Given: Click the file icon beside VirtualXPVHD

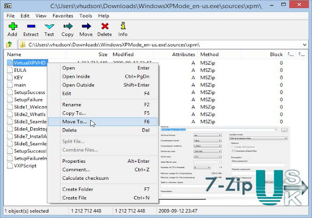Looking at the screenshot, I should tap(10, 63).
